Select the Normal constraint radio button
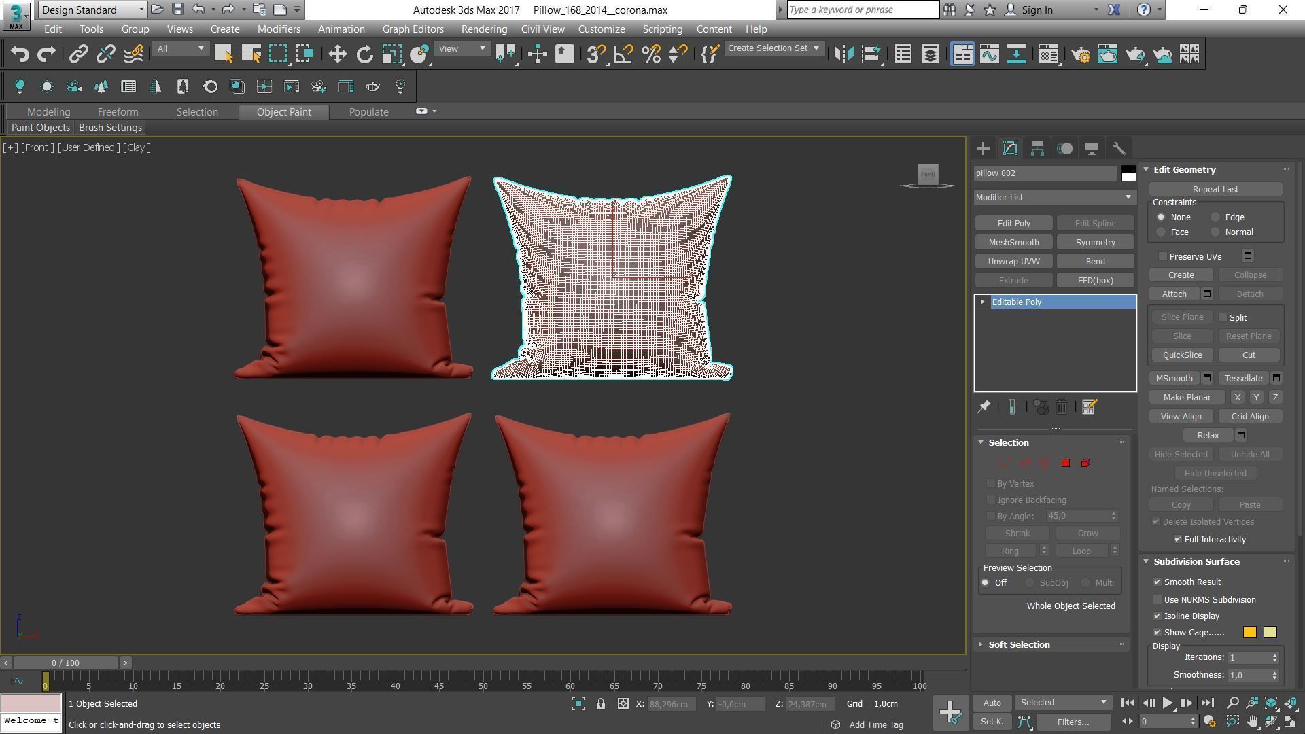The width and height of the screenshot is (1305, 734). tap(1215, 232)
